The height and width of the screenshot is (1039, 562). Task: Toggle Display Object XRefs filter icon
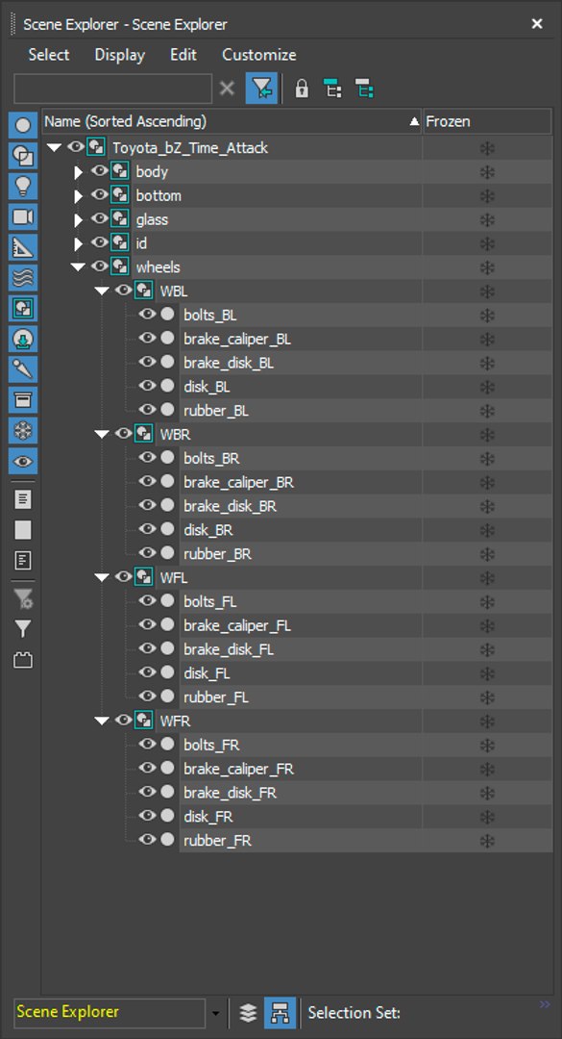(x=23, y=339)
